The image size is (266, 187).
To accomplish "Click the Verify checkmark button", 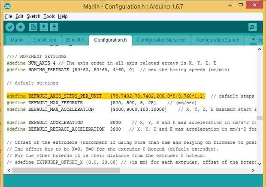I will coord(10,27).
